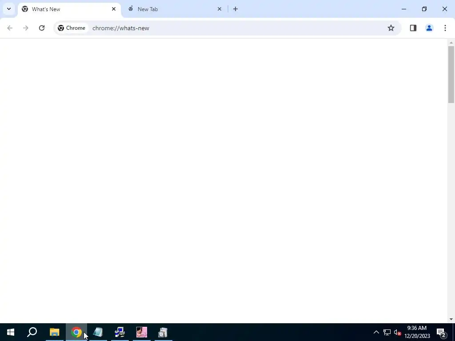Open the Windows Start menu
The height and width of the screenshot is (341, 455).
[11, 332]
